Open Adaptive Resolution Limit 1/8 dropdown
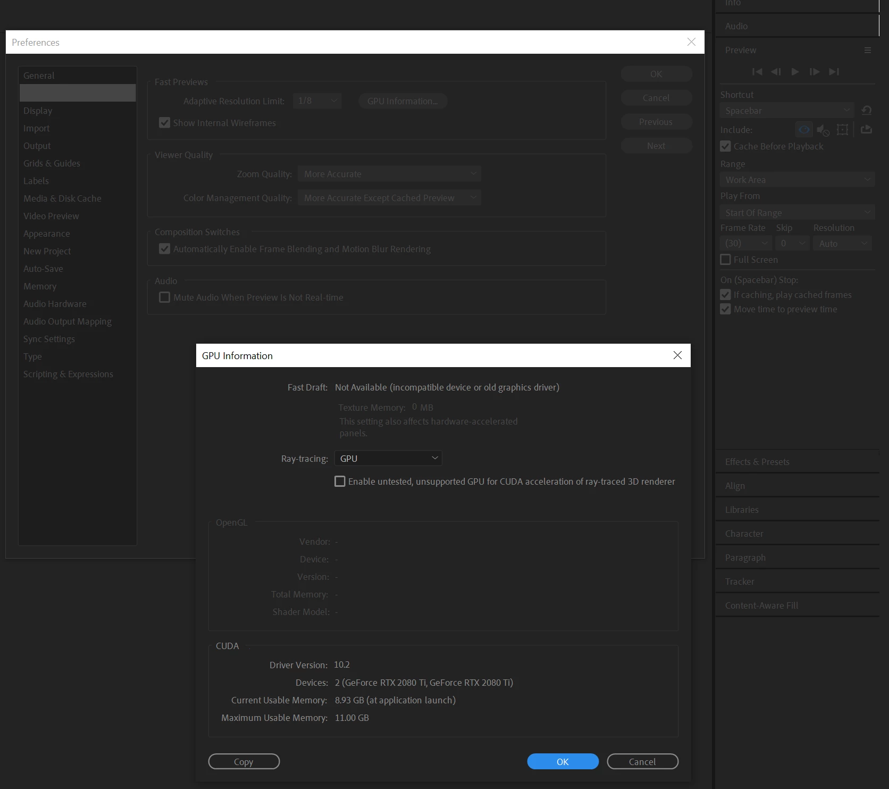This screenshot has width=889, height=789. 317,101
